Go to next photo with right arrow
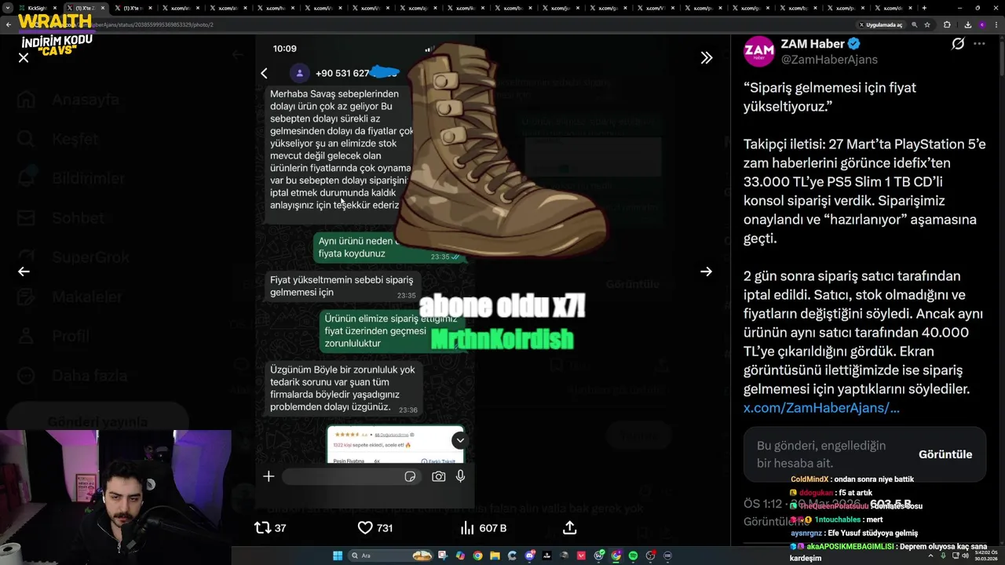Viewport: 1005px width, 565px height. pyautogui.click(x=707, y=272)
